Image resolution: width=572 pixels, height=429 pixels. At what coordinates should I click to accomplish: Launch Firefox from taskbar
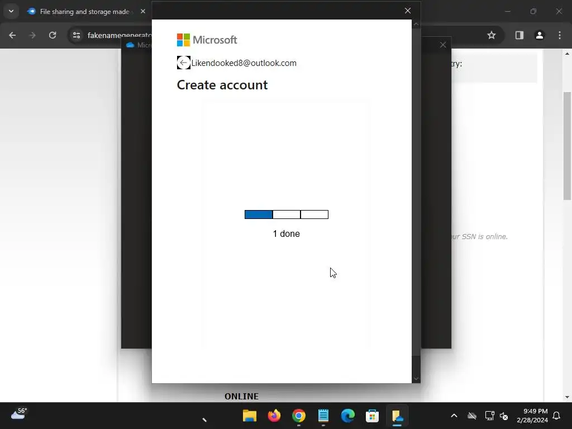pyautogui.click(x=274, y=416)
